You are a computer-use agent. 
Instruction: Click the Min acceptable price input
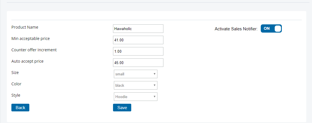coord(138,40)
